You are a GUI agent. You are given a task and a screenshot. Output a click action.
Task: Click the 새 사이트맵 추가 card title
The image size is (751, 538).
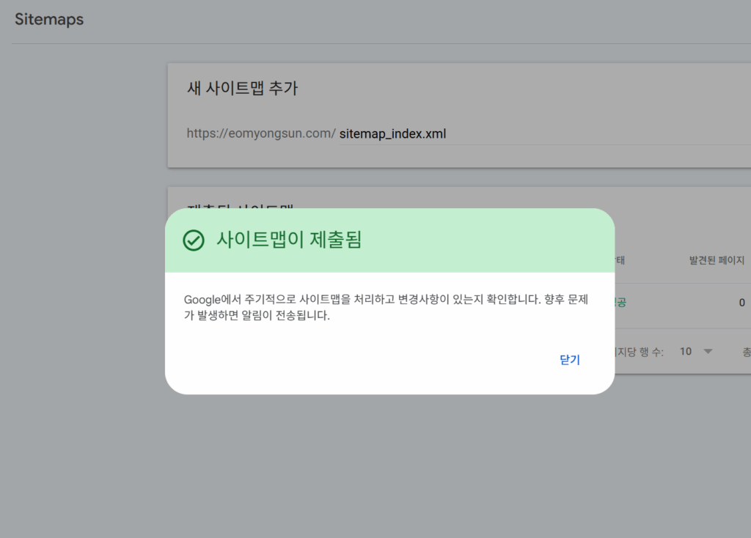243,88
